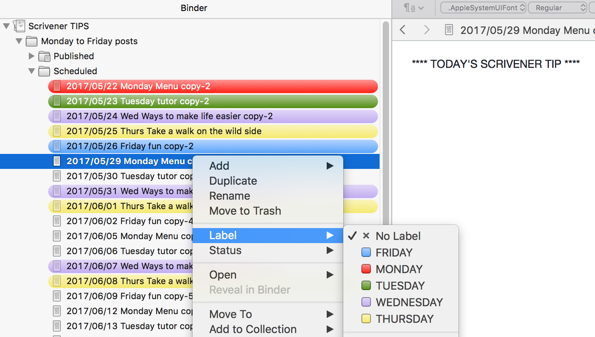Select the Published folder row text
The image size is (595, 337).
pyautogui.click(x=74, y=56)
